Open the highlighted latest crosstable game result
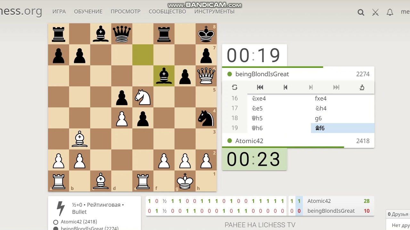 [299, 206]
